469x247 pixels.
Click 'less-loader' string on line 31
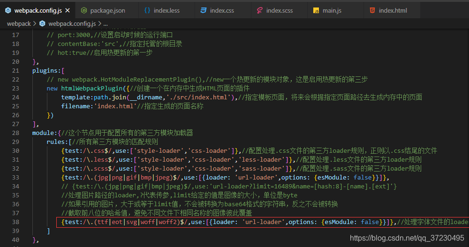[x=262, y=160]
